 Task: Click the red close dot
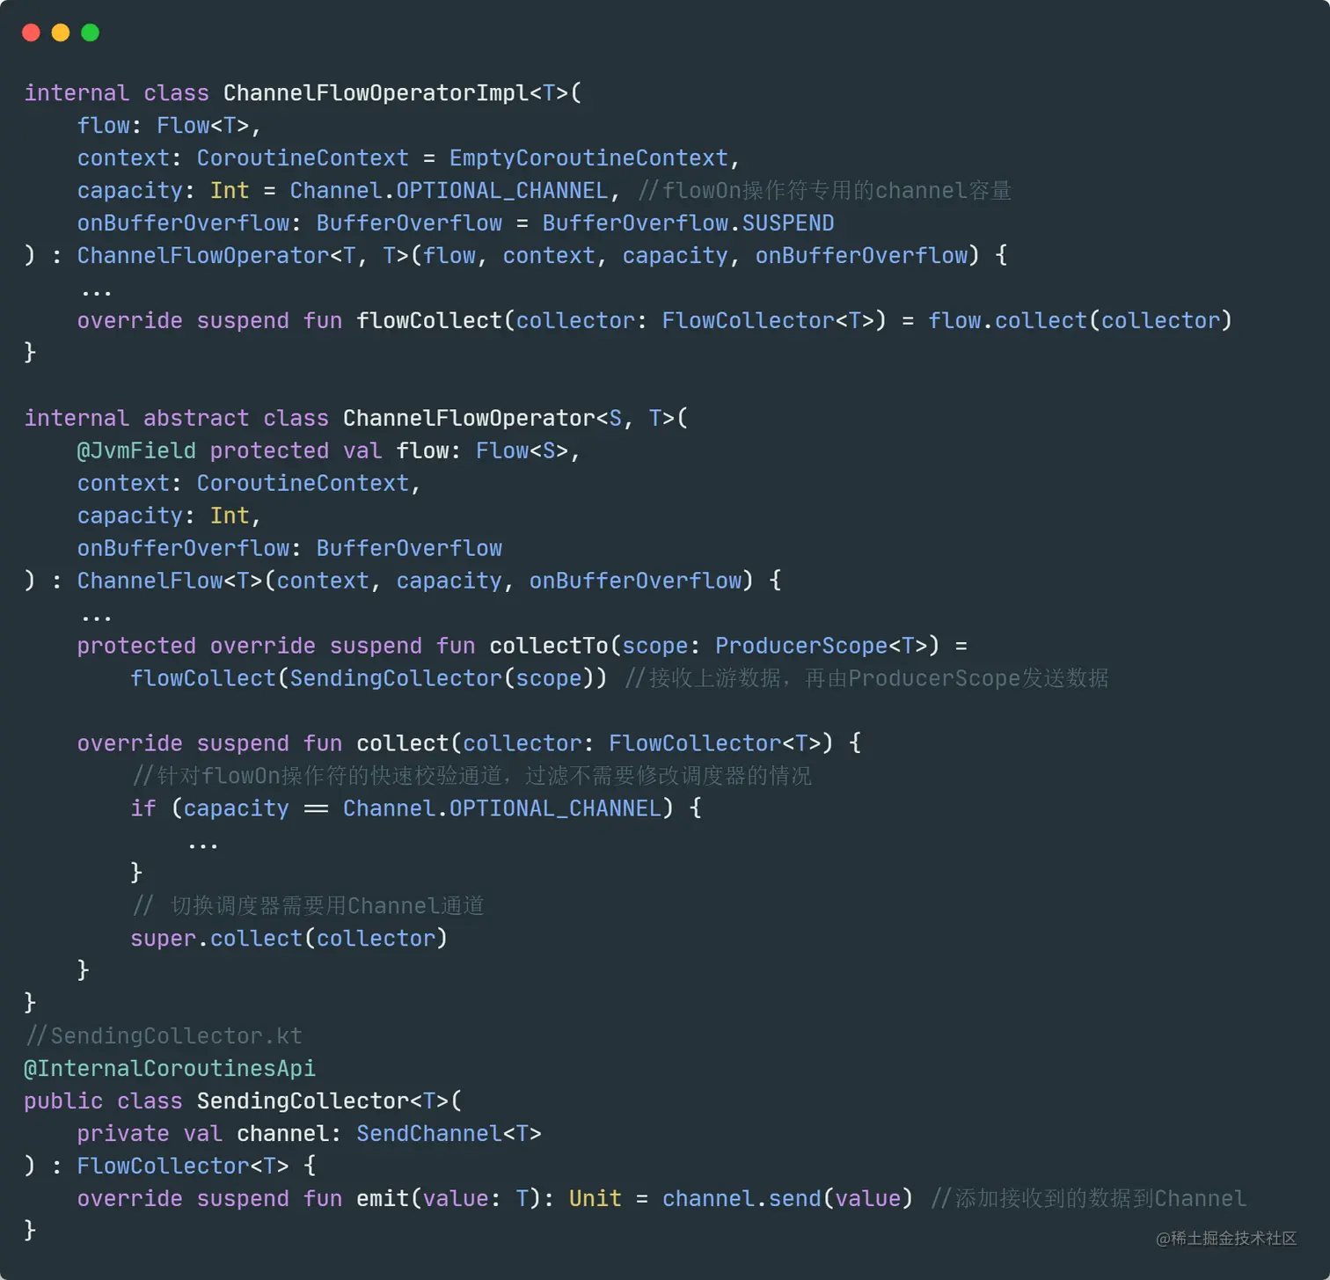pos(31,33)
